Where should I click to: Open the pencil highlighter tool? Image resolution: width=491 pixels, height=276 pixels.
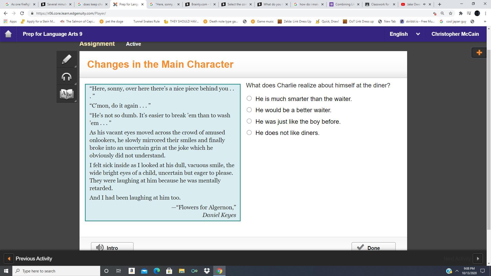click(66, 60)
